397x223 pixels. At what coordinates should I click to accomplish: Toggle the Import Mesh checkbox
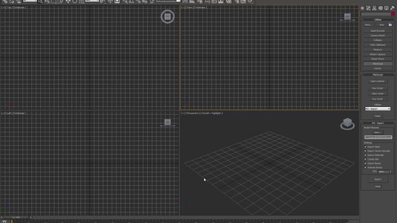pos(365,147)
